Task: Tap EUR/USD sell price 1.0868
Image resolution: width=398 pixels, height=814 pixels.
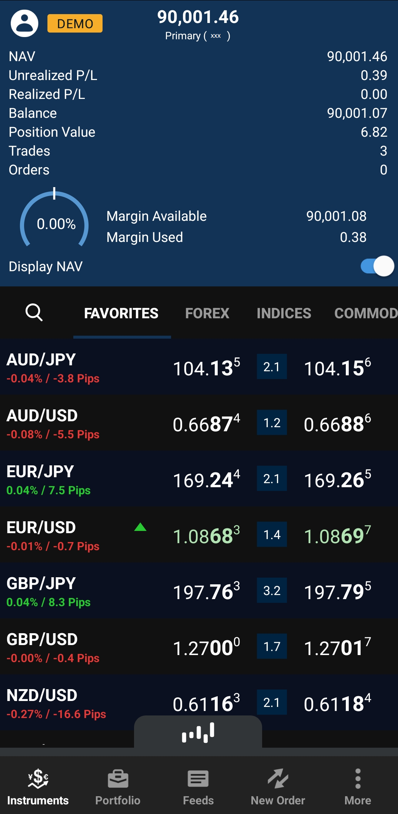Action: click(x=206, y=536)
